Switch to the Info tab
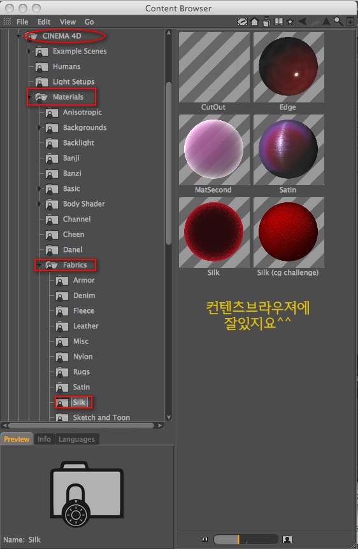This screenshot has height=549, width=358. 44,439
